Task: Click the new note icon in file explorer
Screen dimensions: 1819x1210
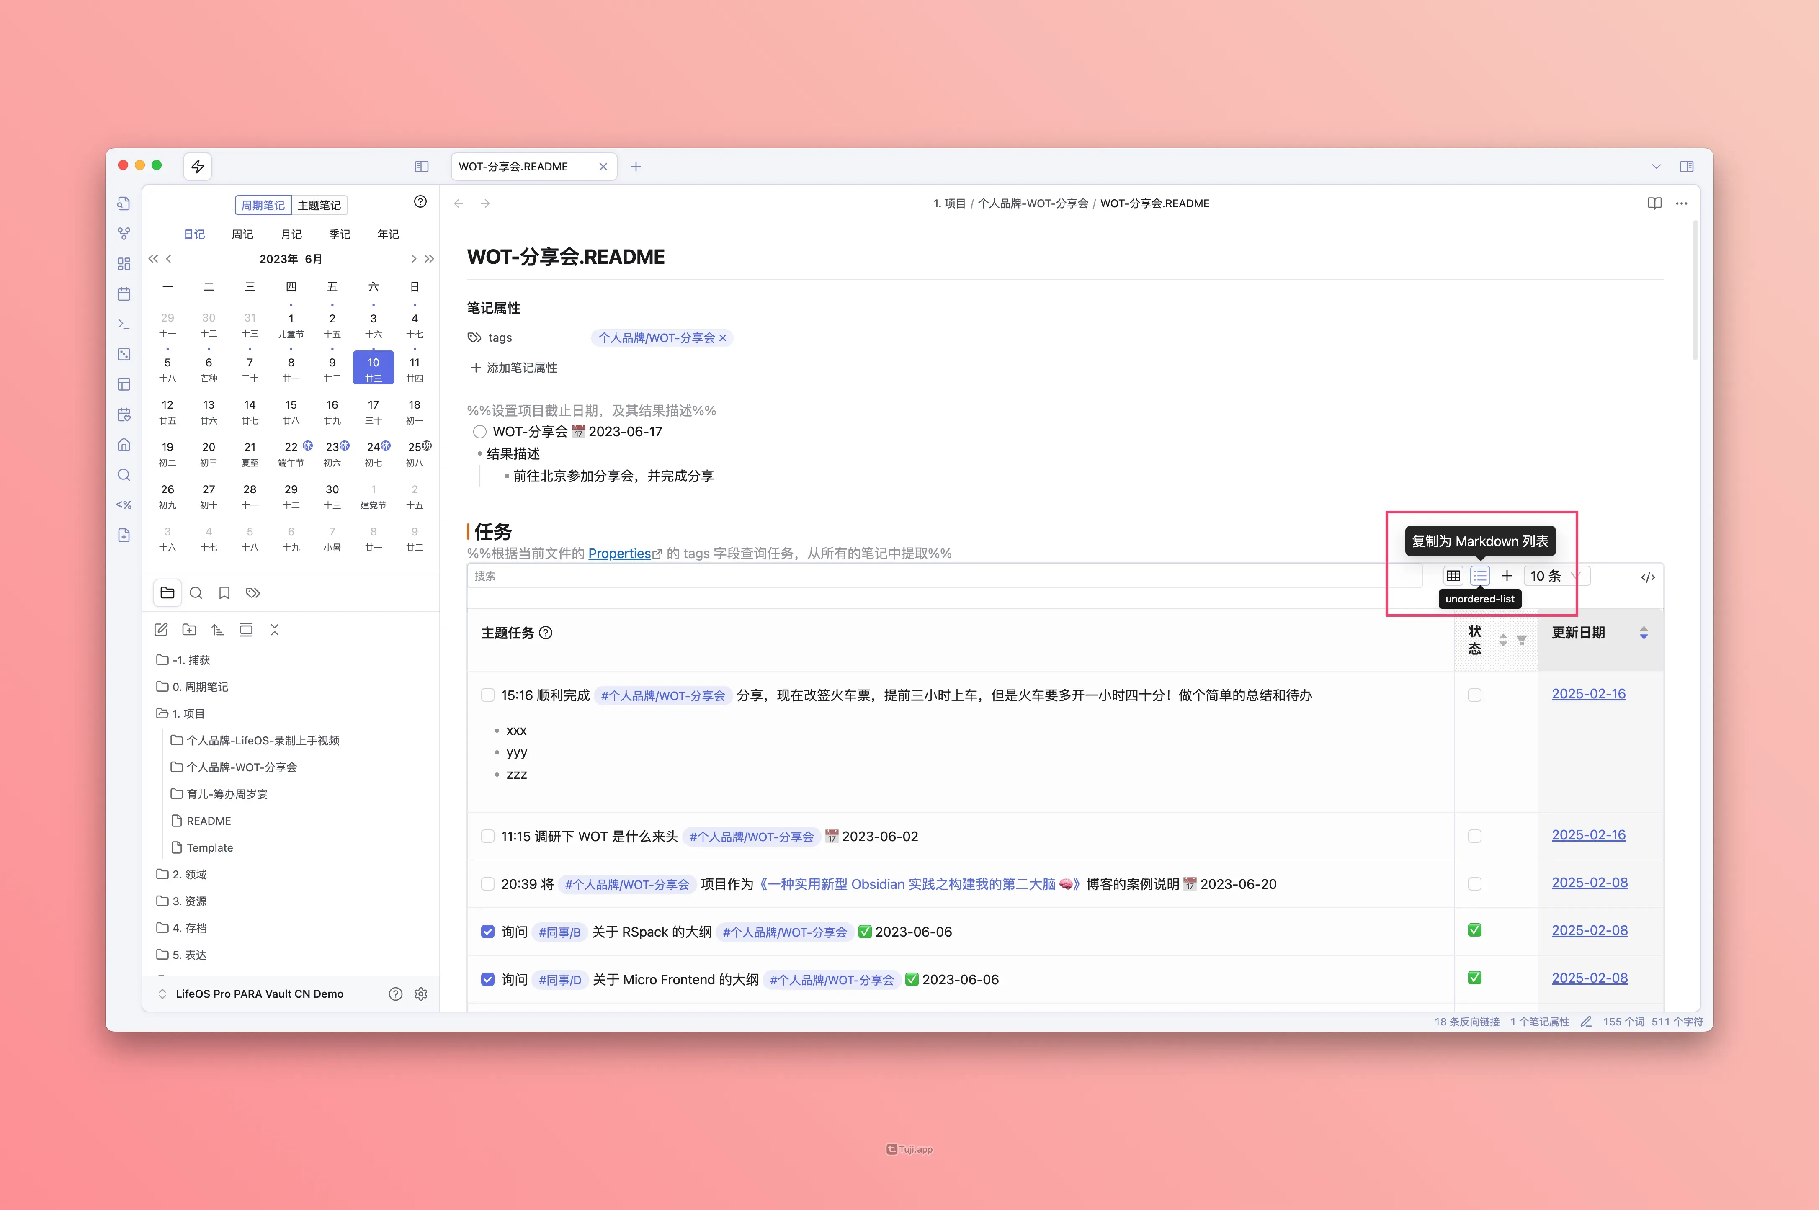Action: click(160, 630)
